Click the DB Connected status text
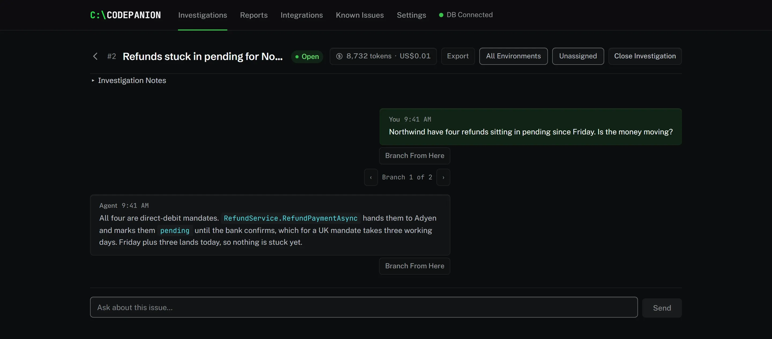Viewport: 772px width, 339px height. [x=469, y=15]
